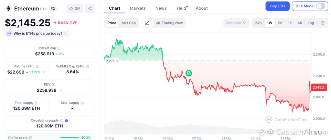The height and width of the screenshot is (140, 331).
Task: Click the Market cap info icon
Action: [59, 48]
